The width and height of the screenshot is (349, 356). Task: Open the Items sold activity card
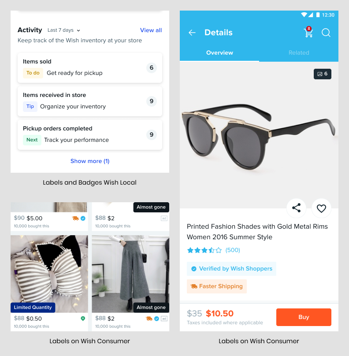pos(90,68)
